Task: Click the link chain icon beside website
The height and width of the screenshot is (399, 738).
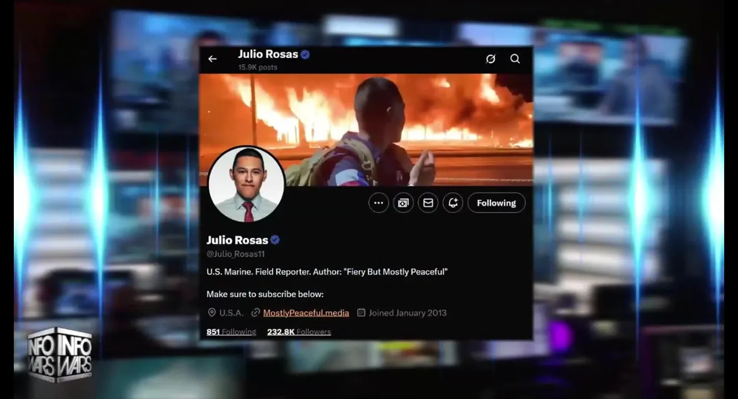Action: pos(255,313)
